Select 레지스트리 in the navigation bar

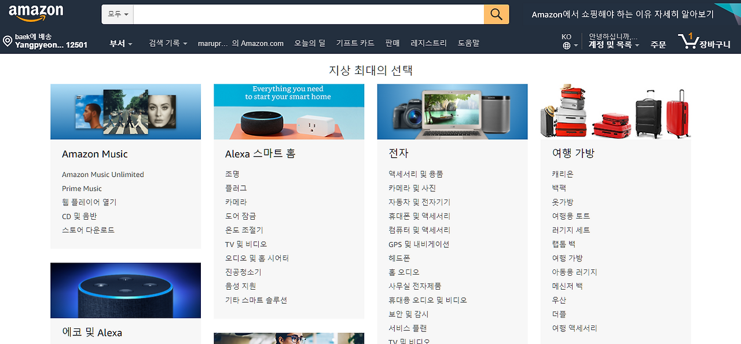pos(428,43)
